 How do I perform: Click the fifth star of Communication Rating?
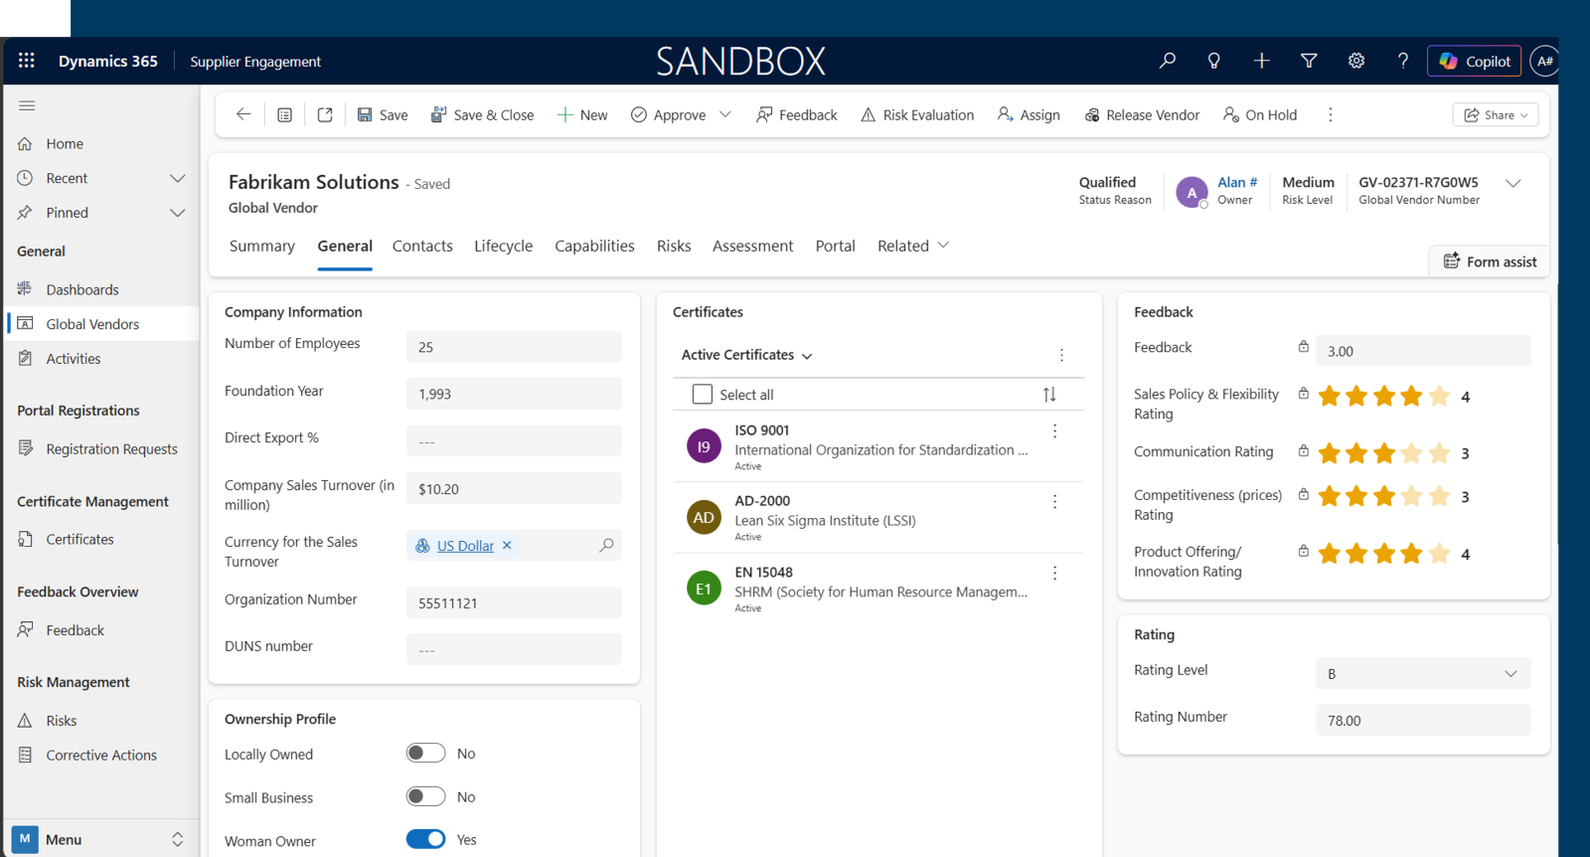(x=1439, y=453)
